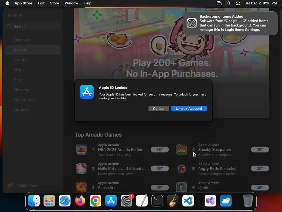Open TextEdit from the dock
Viewport: 282px width, 212px height.
(142, 201)
